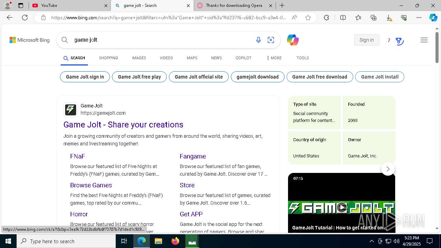Open the TOOLS options
Viewport: 441px width, 248px height.
tap(303, 58)
